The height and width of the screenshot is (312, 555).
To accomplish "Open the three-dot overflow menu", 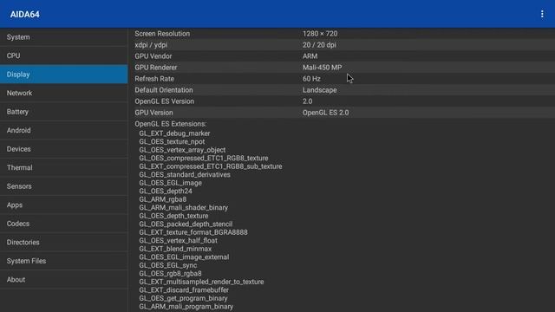I will (x=542, y=14).
